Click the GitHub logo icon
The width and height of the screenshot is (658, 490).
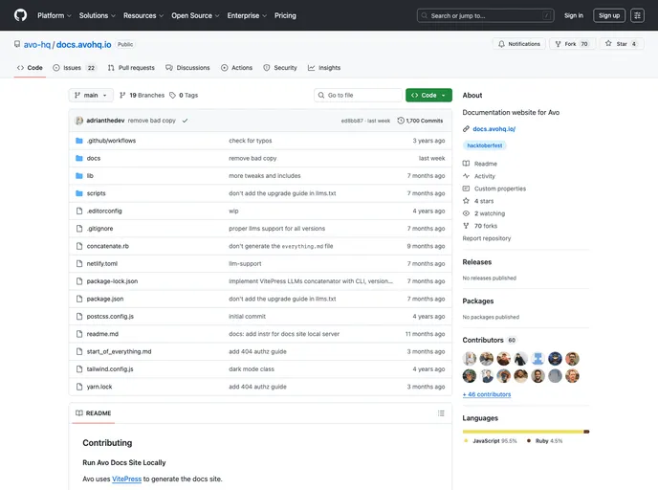pyautogui.click(x=21, y=15)
